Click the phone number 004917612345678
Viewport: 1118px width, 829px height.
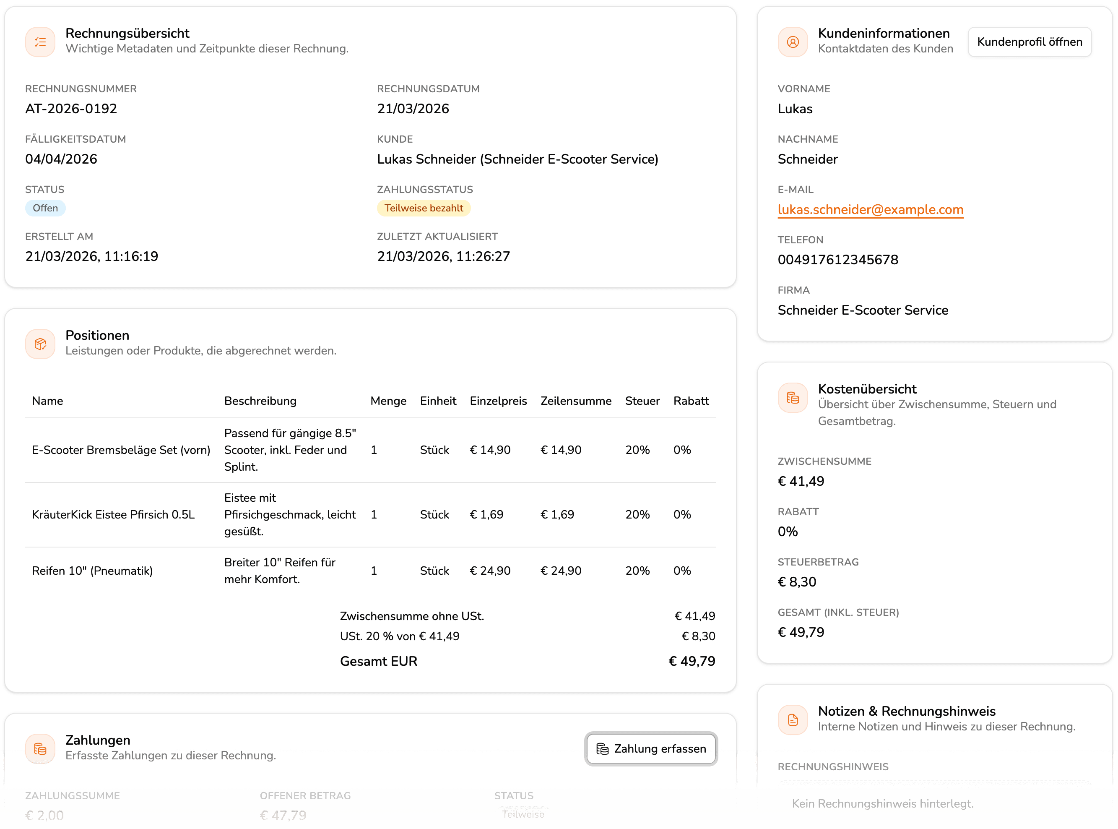click(x=837, y=259)
